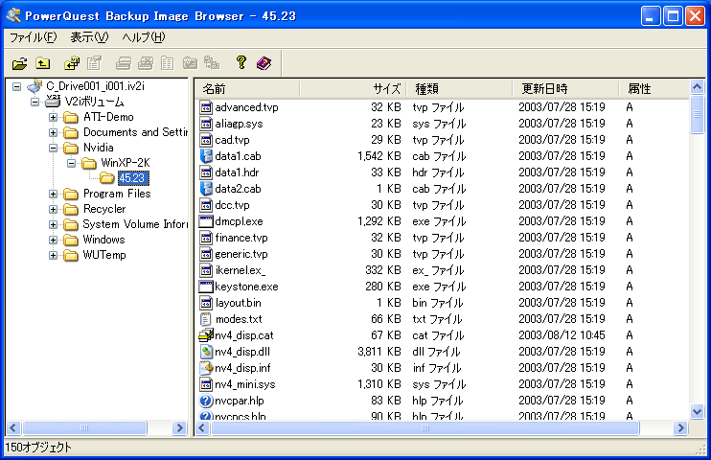Expand the ATI-Demo folder node

pos(53,117)
